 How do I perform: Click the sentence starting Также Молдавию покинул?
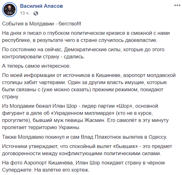tap(85, 137)
